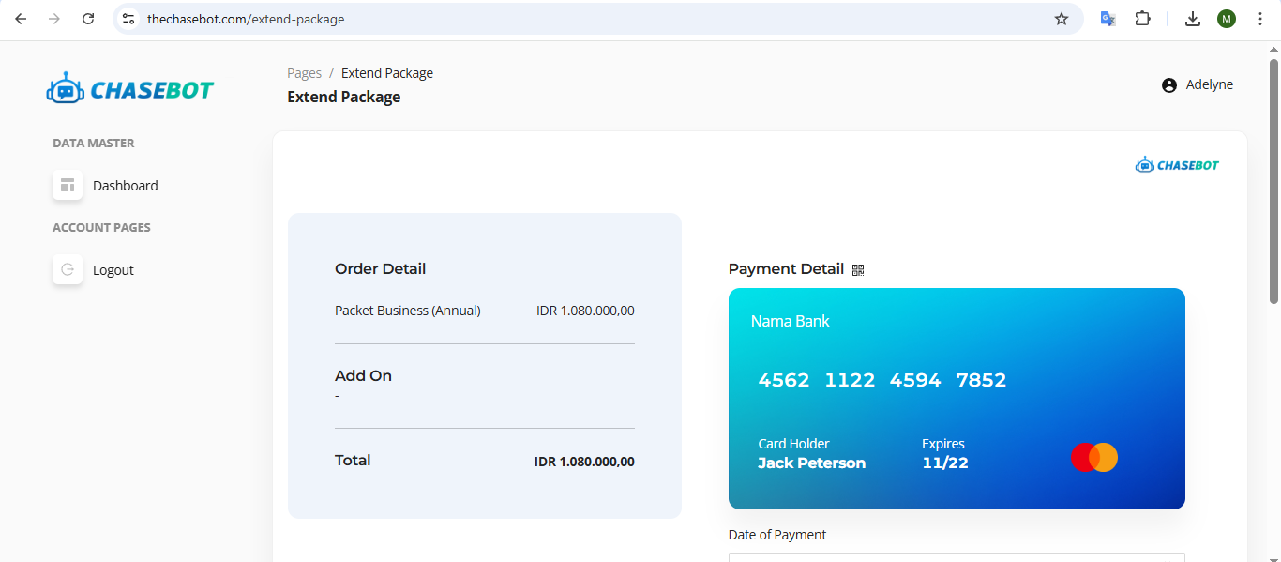Click the Pages breadcrumb link
Screen dimensions: 1281x562
coord(304,73)
